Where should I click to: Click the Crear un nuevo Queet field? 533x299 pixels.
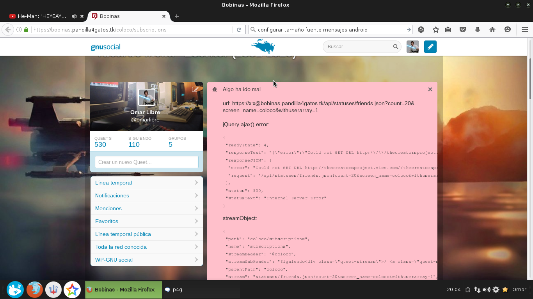click(147, 162)
